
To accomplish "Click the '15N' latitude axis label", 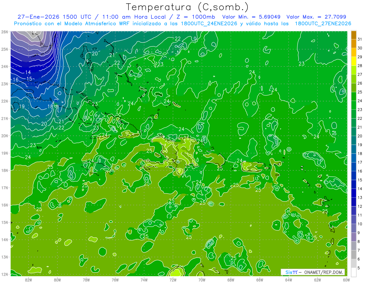I will click(4, 222).
